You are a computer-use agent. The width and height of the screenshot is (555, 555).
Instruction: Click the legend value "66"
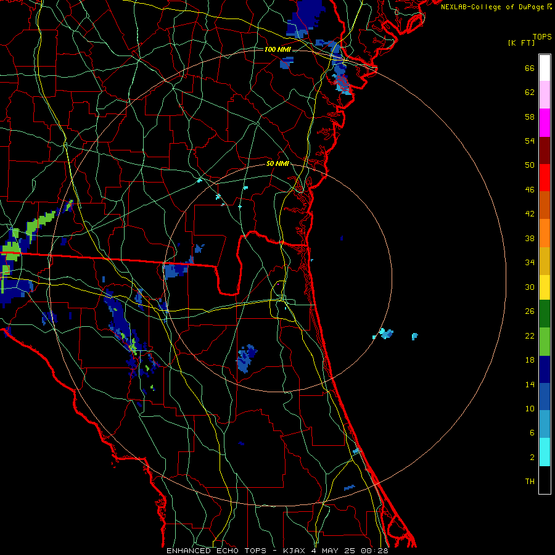click(x=530, y=68)
